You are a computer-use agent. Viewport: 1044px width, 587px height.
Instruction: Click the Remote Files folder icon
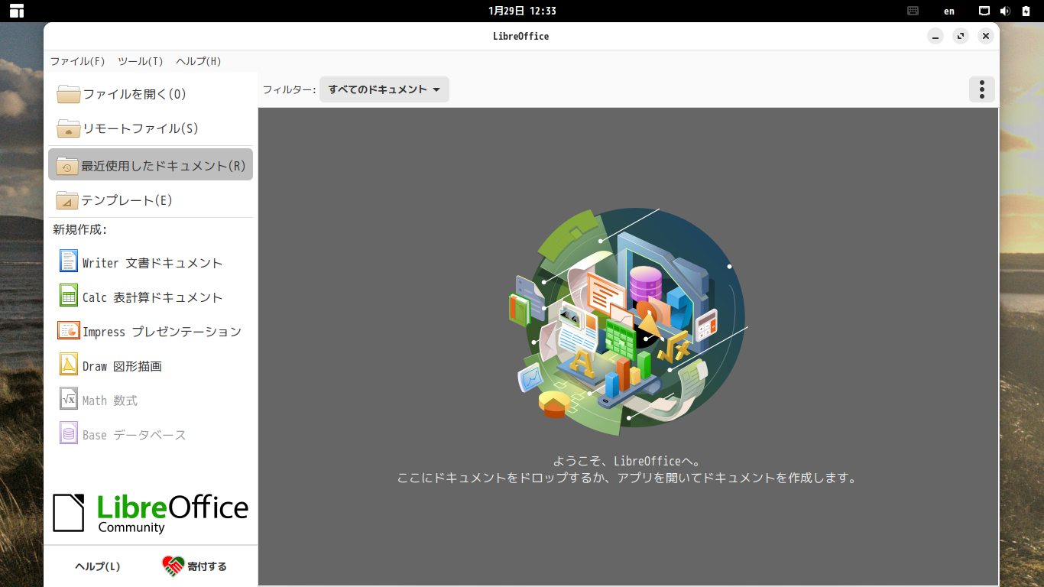tap(68, 128)
